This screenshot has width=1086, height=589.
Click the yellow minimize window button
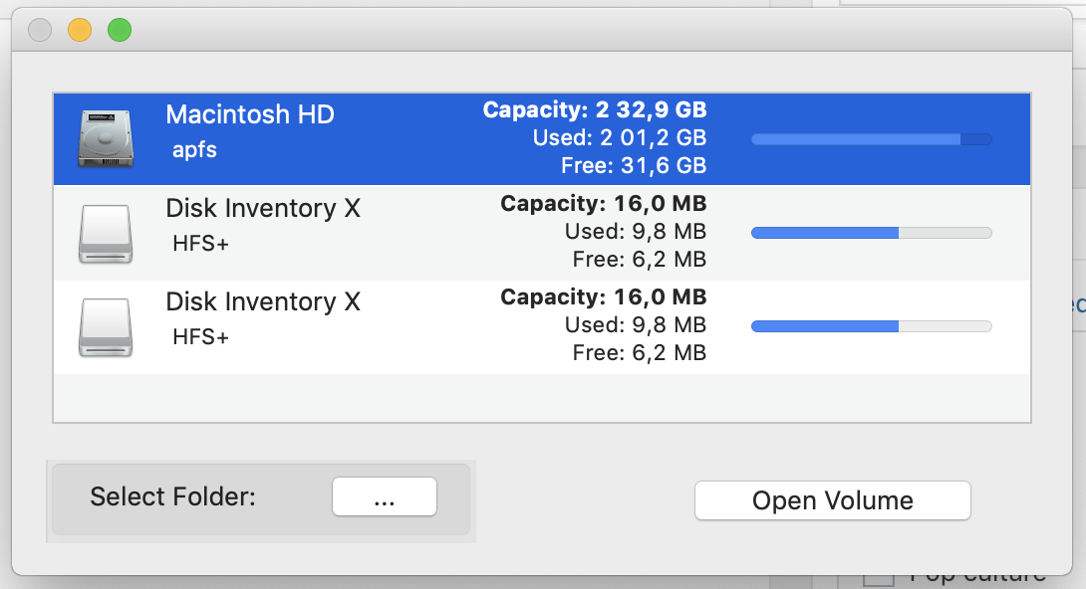click(80, 31)
